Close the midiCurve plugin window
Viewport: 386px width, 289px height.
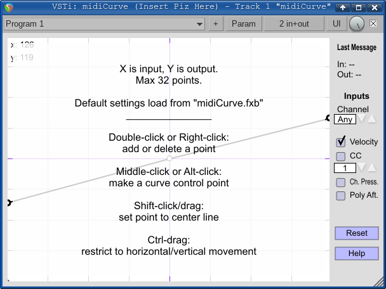click(x=375, y=8)
